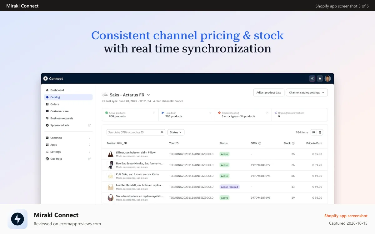Click external link icon beside Sponsored ads
The width and height of the screenshot is (375, 234).
point(89,125)
